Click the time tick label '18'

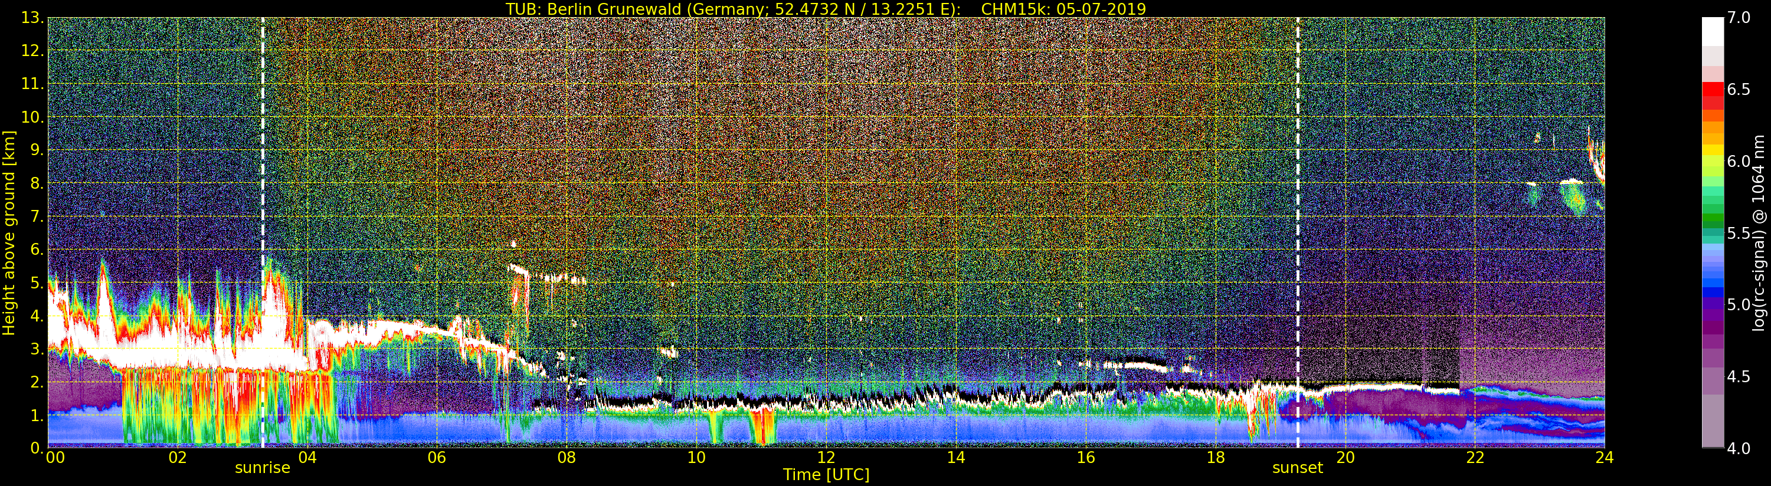click(1216, 458)
